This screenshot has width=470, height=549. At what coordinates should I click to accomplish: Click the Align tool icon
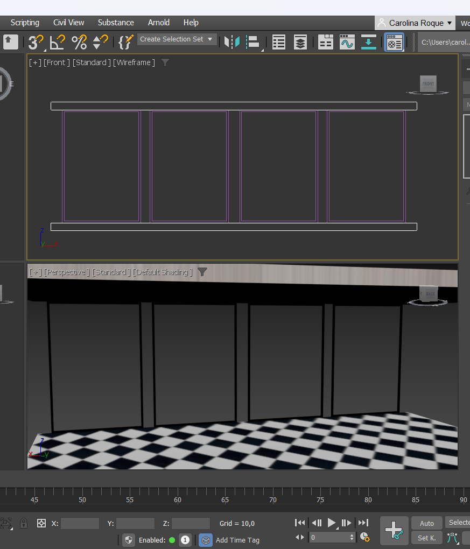(x=253, y=42)
